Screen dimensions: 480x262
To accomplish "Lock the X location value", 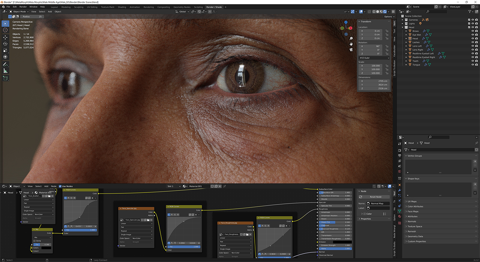I will 387,31.
